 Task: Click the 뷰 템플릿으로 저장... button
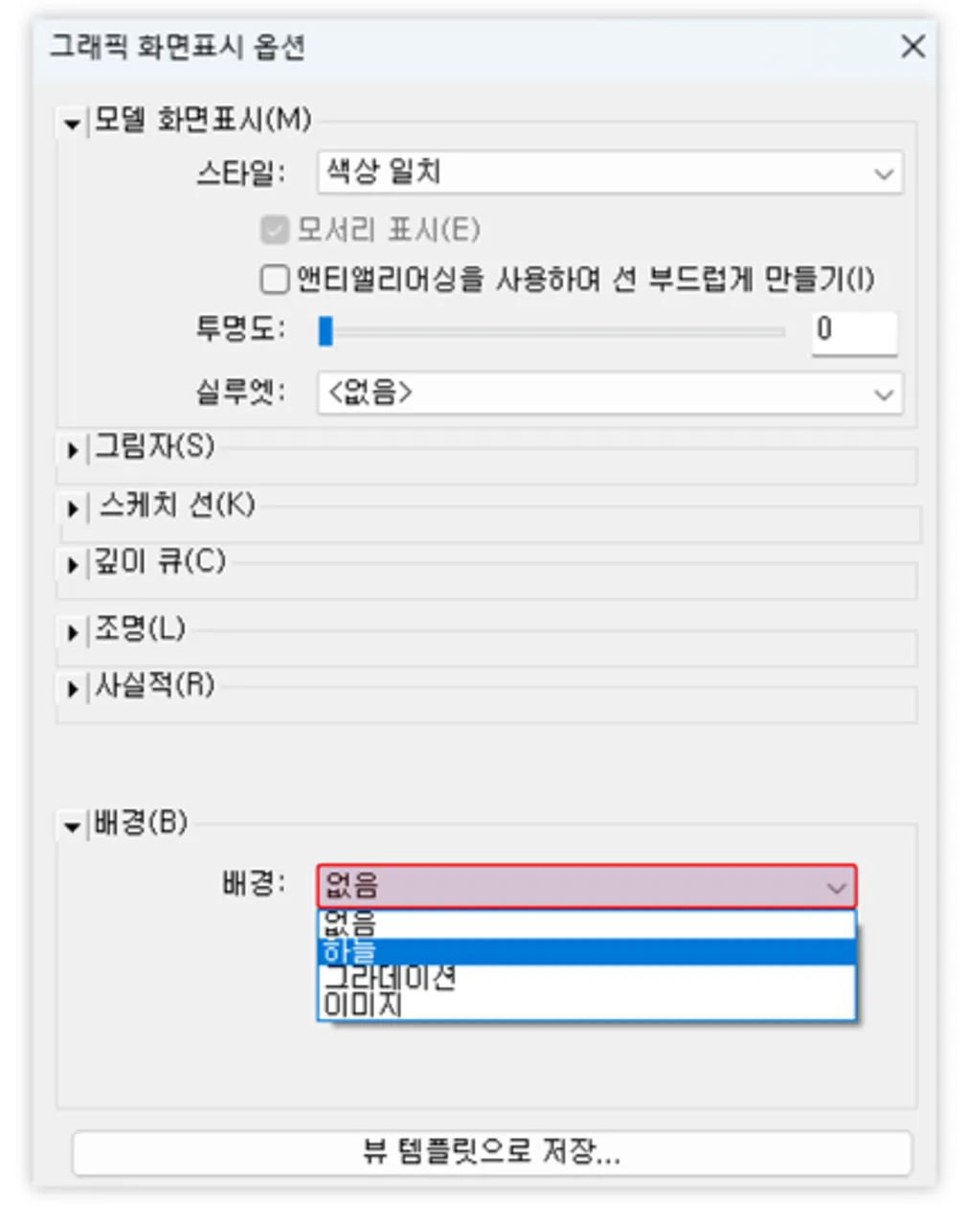[x=491, y=1151]
